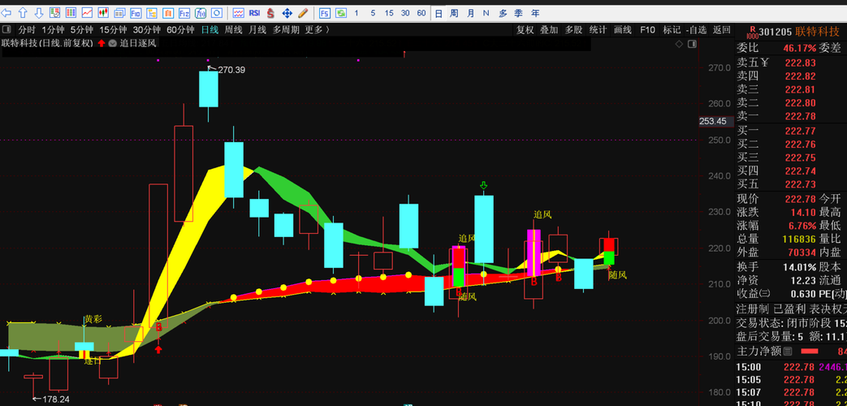Click the red up arrow beside 联特科技 title

(101, 43)
